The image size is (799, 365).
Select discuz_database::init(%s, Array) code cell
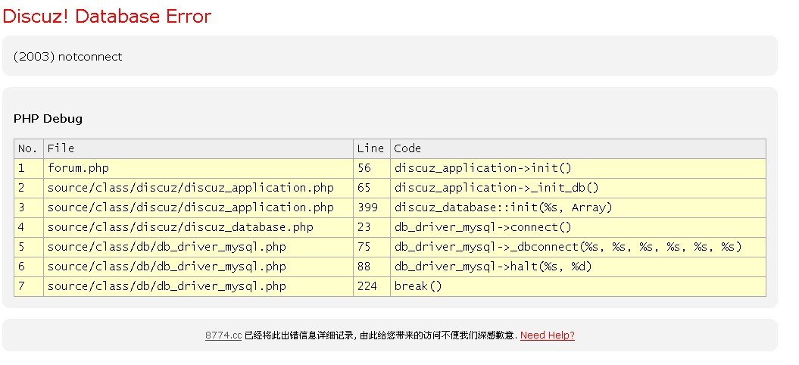tap(579, 208)
